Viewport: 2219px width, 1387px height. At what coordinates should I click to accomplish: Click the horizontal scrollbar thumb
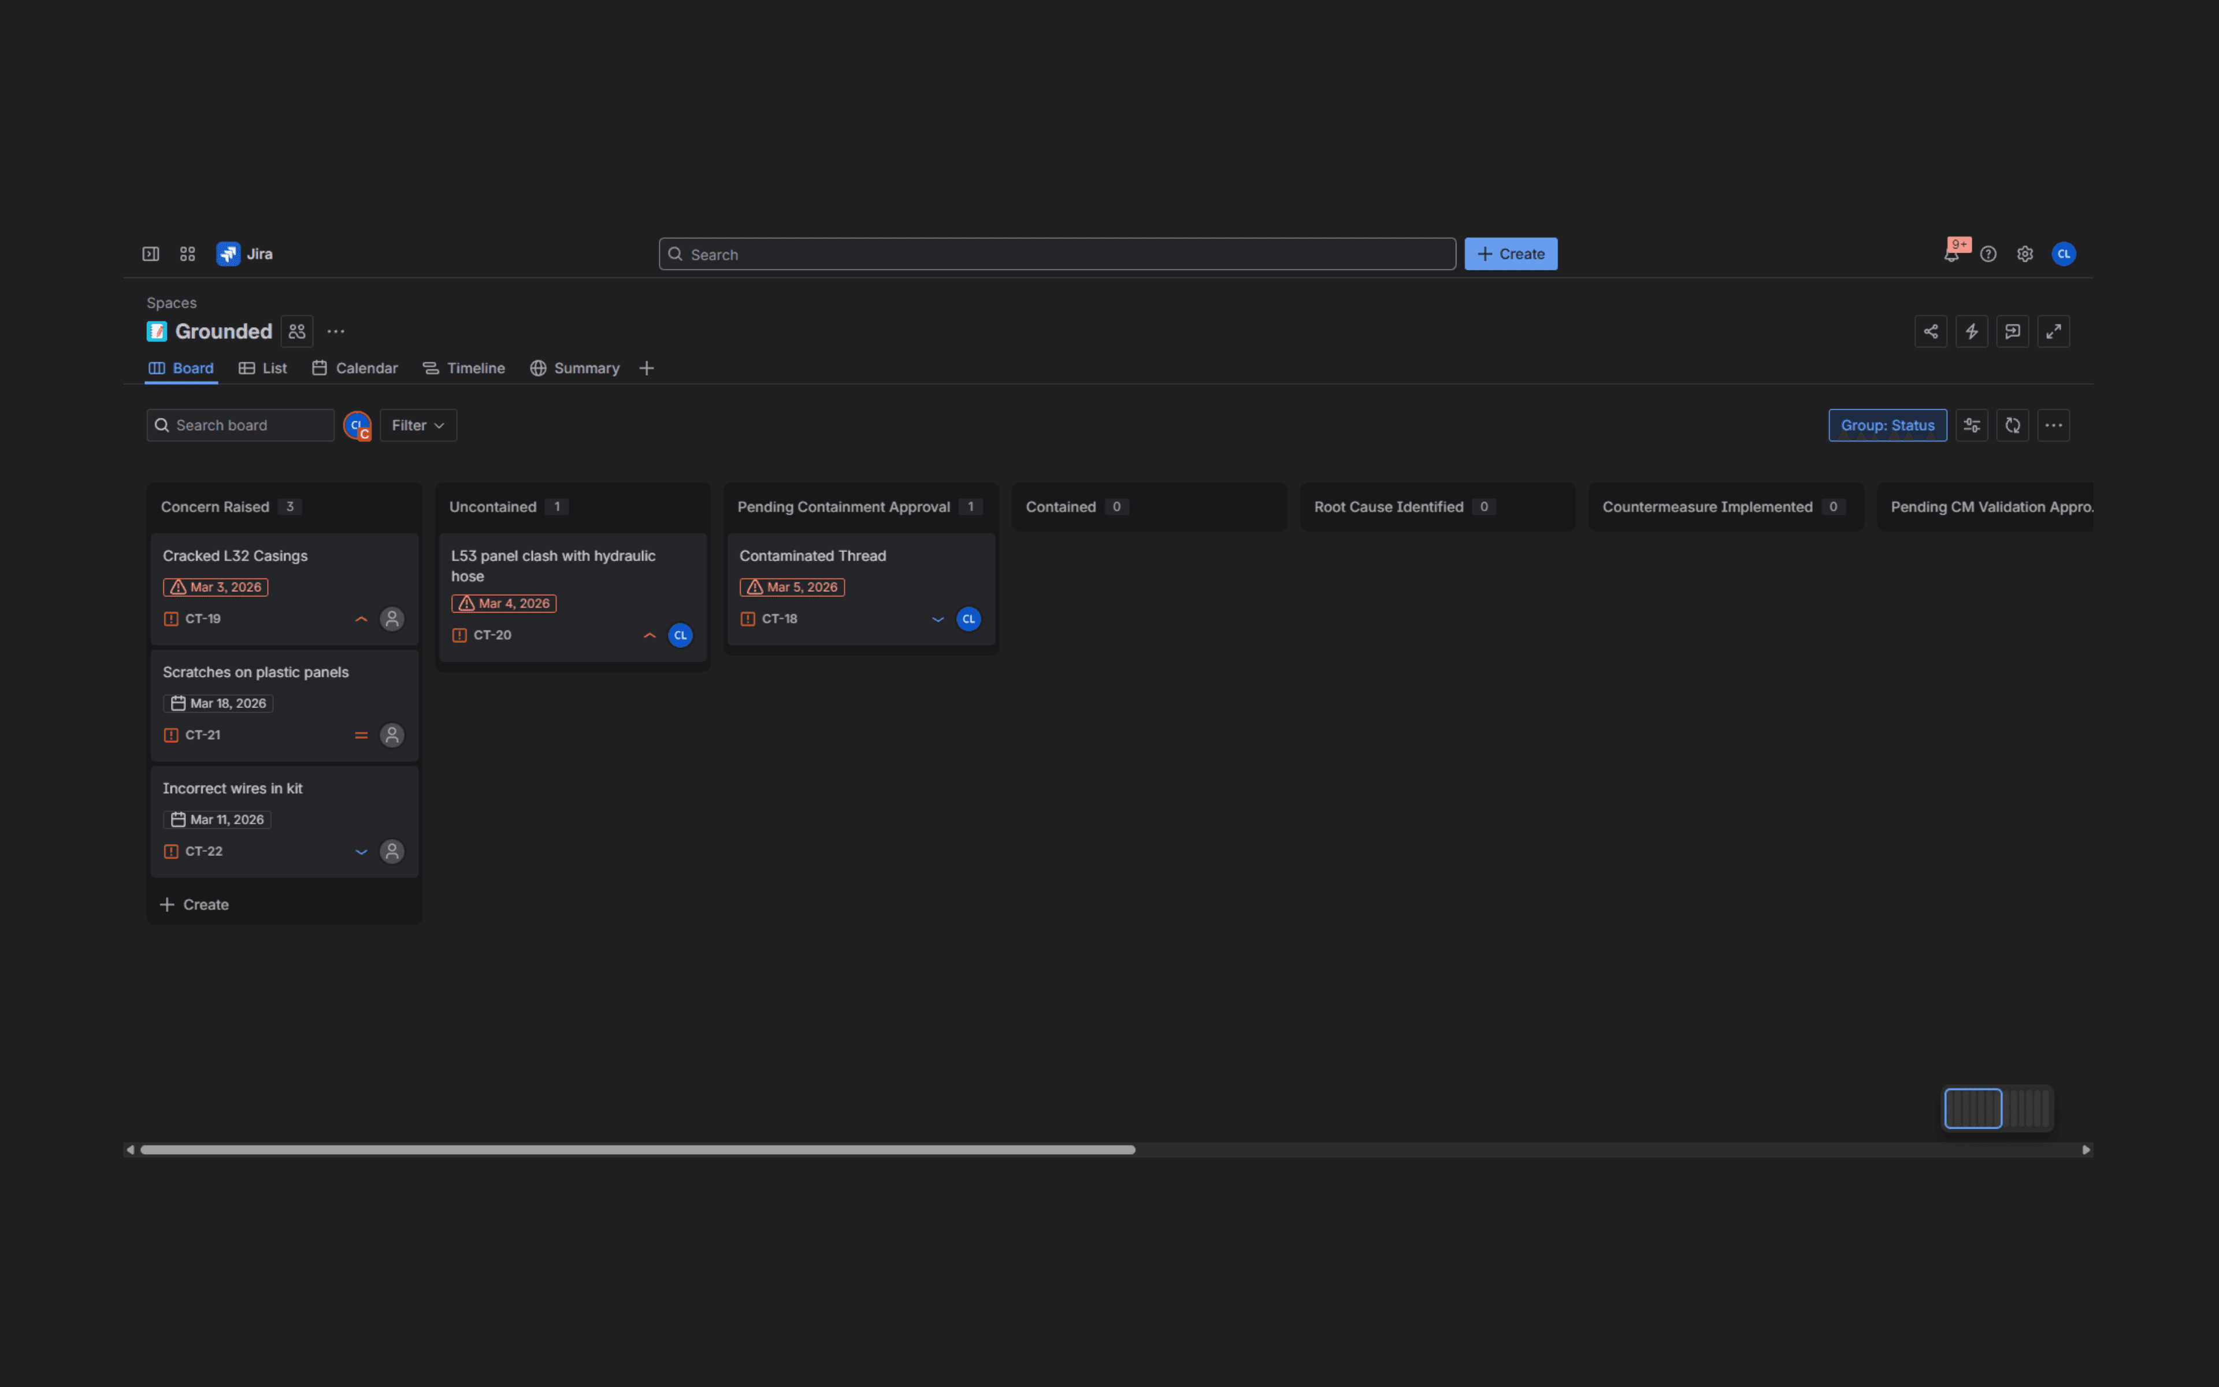coord(637,1149)
